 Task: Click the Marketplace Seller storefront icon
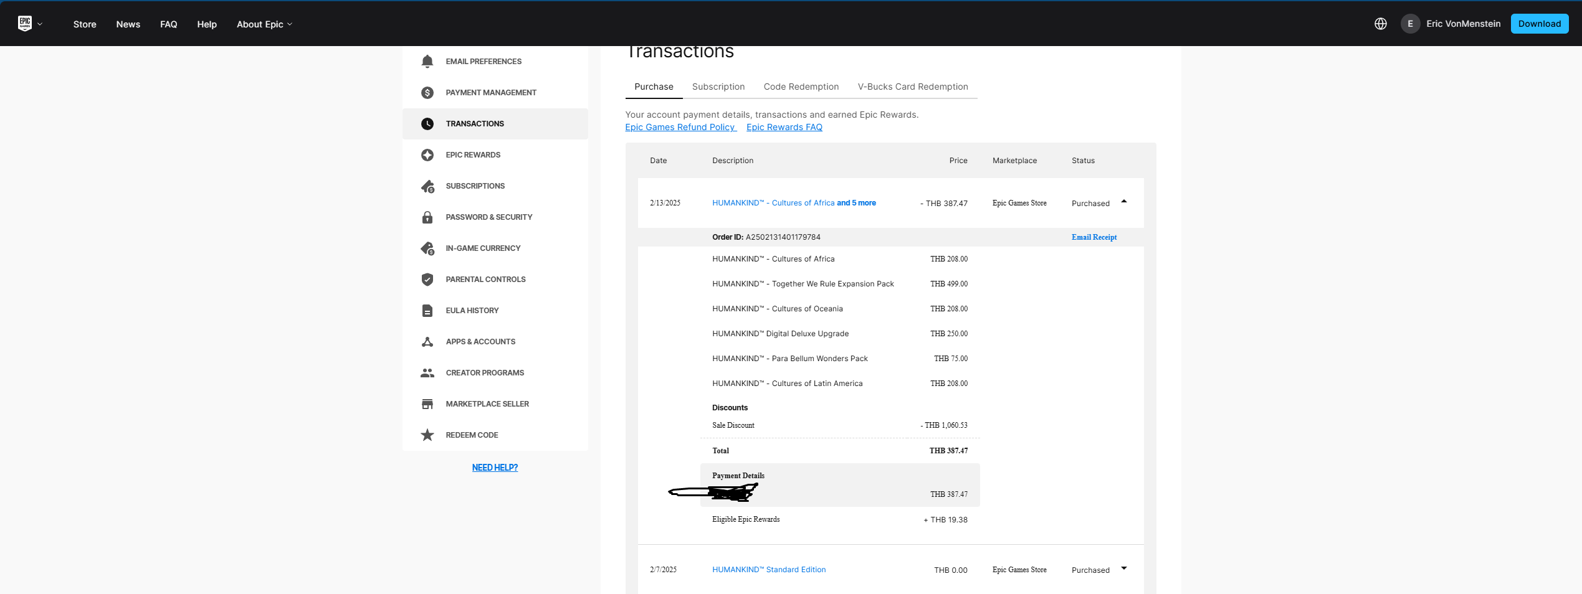coord(427,403)
